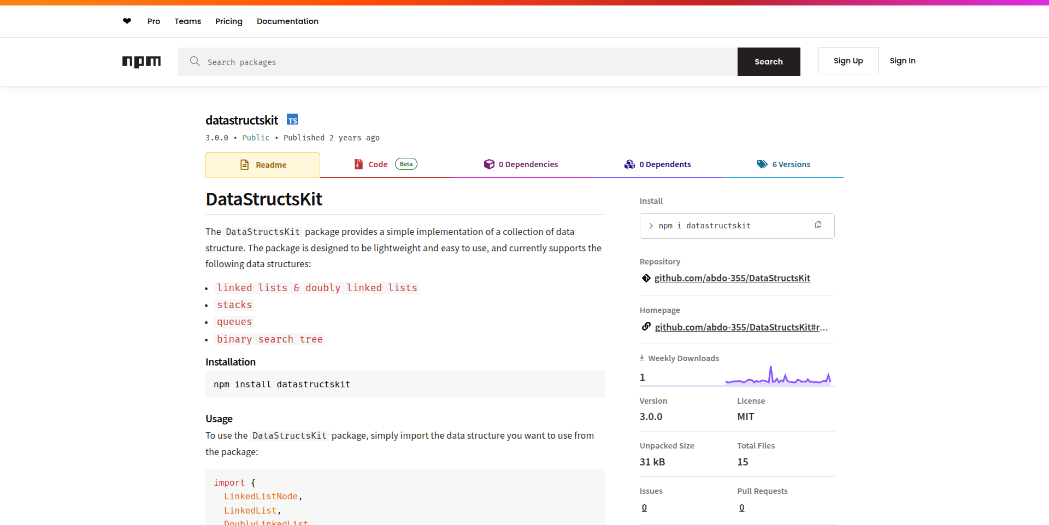Click inside the Search packages field
1049x525 pixels.
(382, 62)
